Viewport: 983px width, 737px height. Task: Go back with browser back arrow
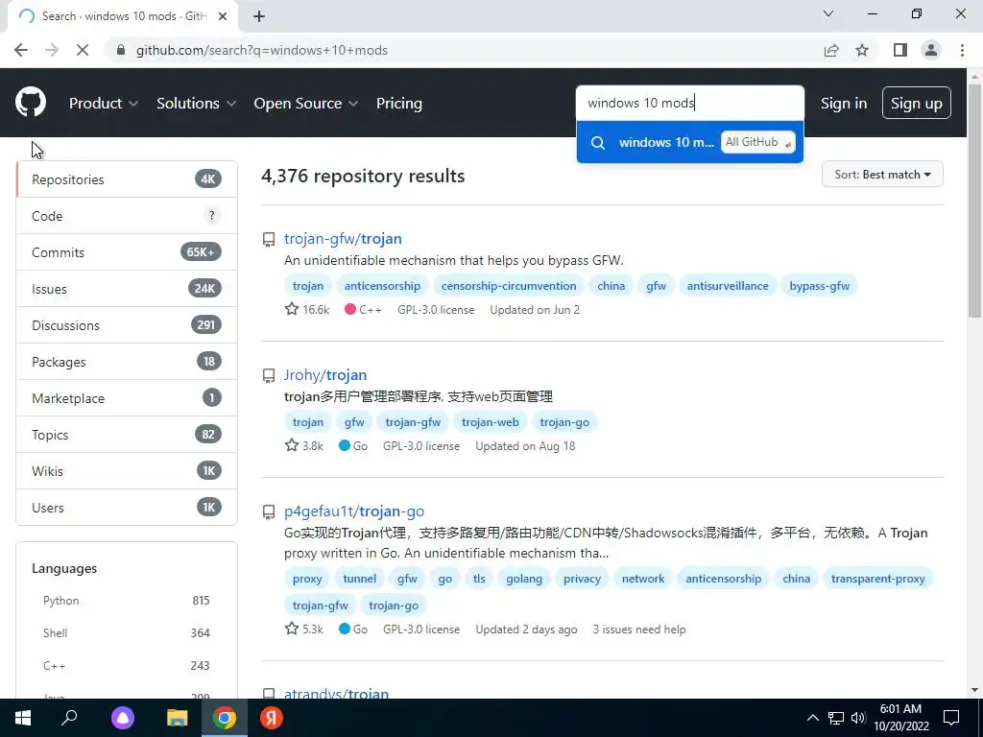tap(21, 50)
